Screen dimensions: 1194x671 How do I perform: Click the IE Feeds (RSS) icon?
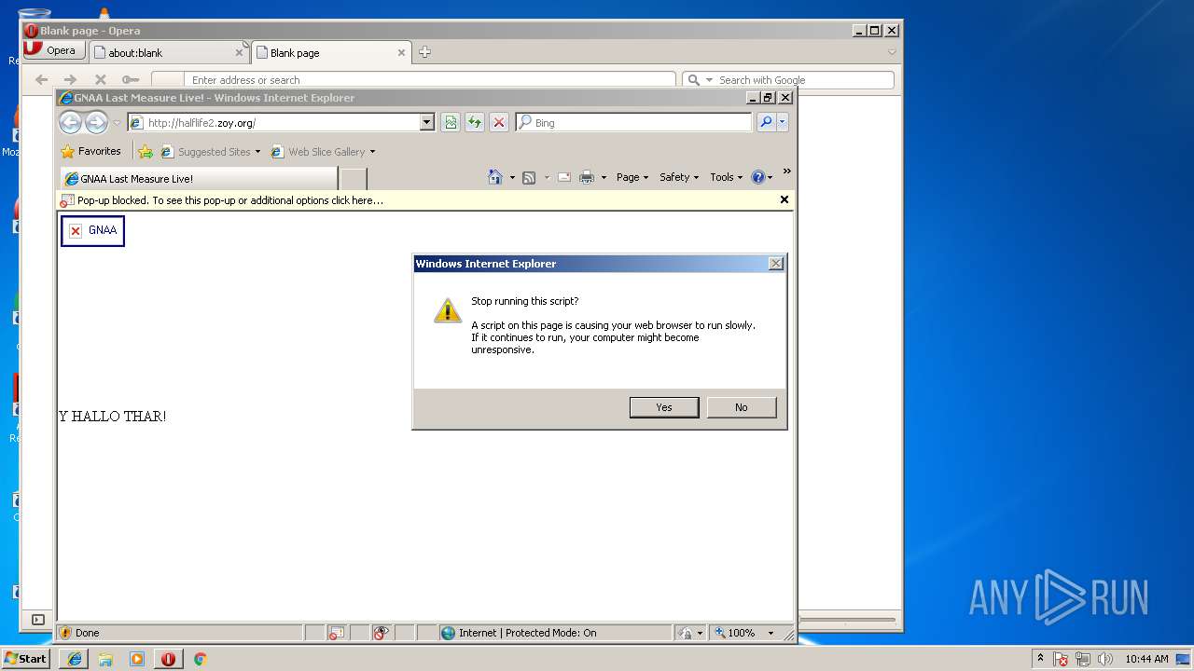pos(529,177)
